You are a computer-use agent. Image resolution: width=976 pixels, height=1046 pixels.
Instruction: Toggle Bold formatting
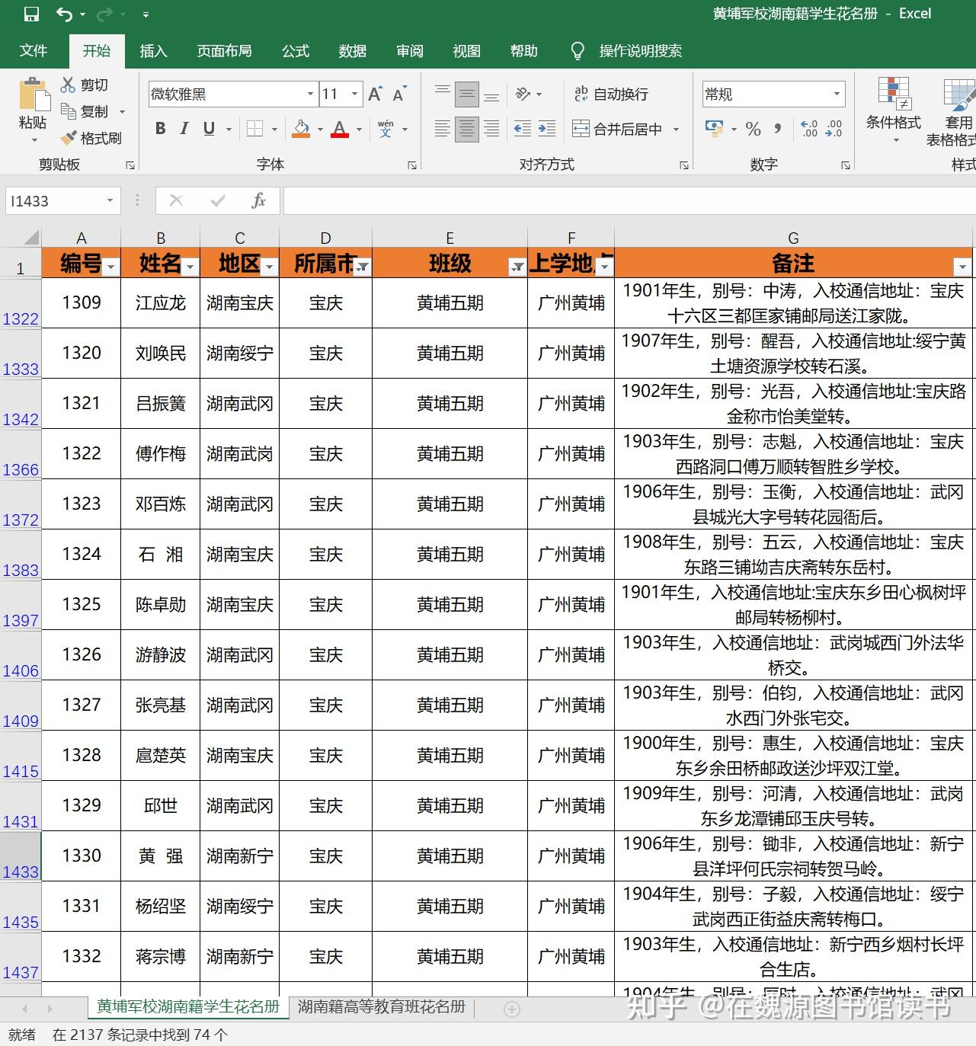pos(161,129)
